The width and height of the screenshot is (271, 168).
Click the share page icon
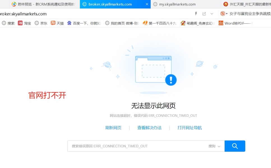point(204,14)
